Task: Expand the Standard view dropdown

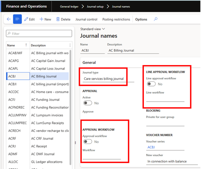Action: pyautogui.click(x=93, y=29)
